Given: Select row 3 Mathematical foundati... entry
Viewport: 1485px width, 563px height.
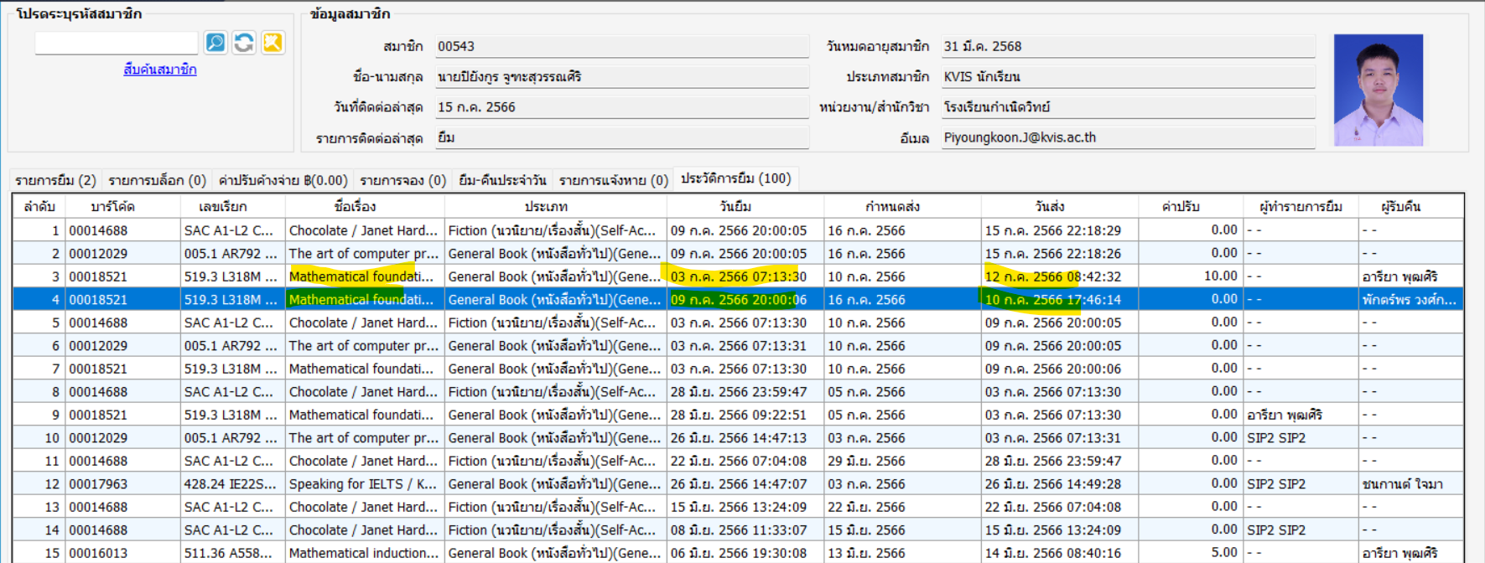Looking at the screenshot, I should point(361,276).
